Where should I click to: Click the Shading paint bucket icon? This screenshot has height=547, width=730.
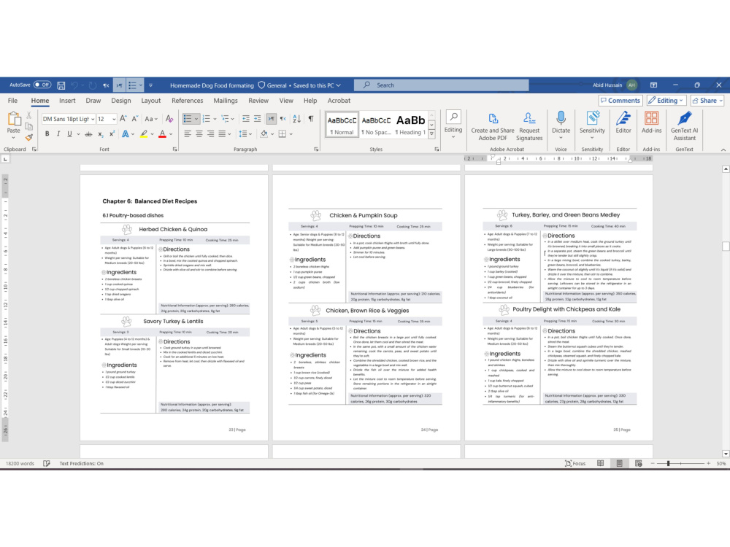[264, 134]
